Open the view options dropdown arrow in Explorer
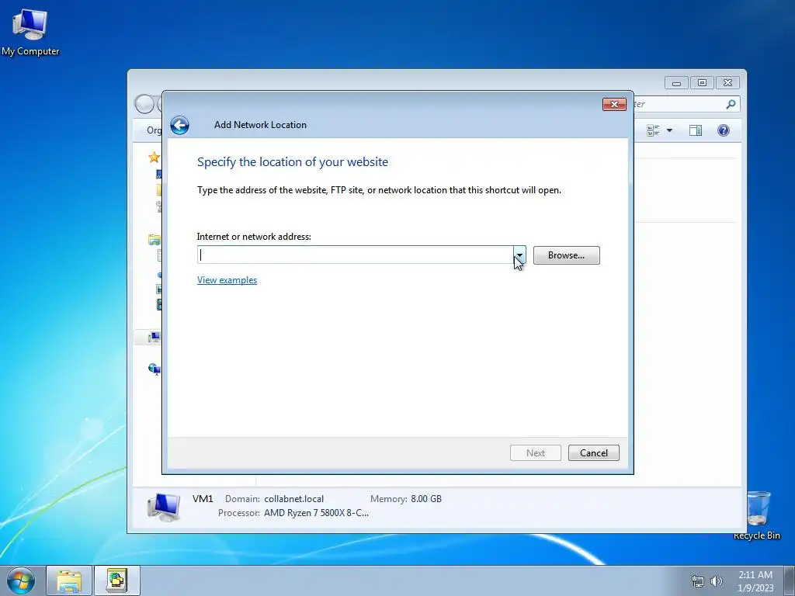The height and width of the screenshot is (596, 795). pyautogui.click(x=669, y=130)
